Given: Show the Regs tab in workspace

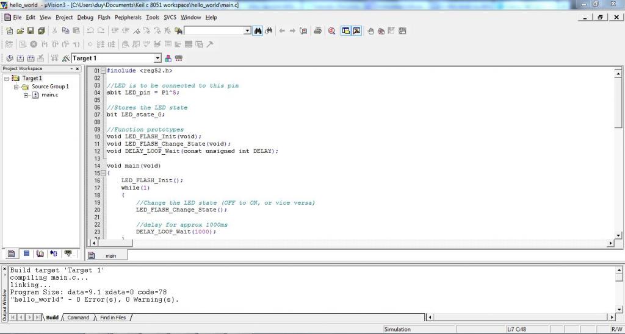Looking at the screenshot, I should coord(26,254).
